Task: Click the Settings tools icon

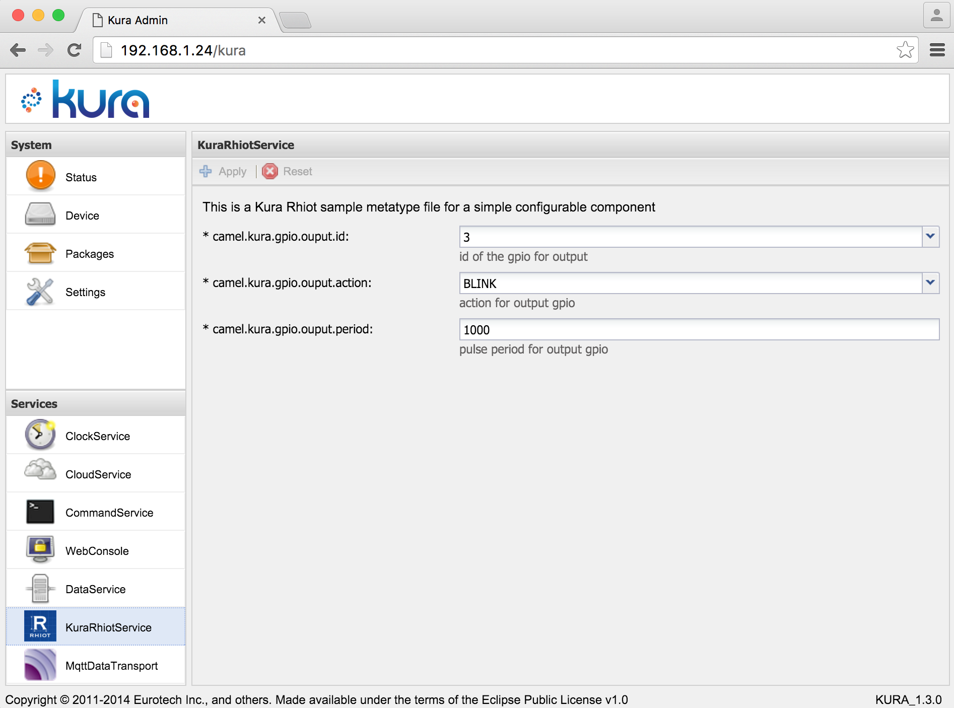Action: coord(40,292)
